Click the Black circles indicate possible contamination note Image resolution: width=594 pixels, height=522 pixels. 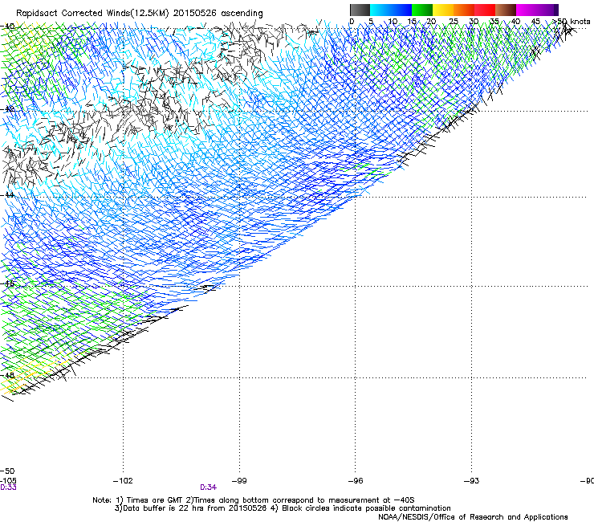click(x=361, y=508)
